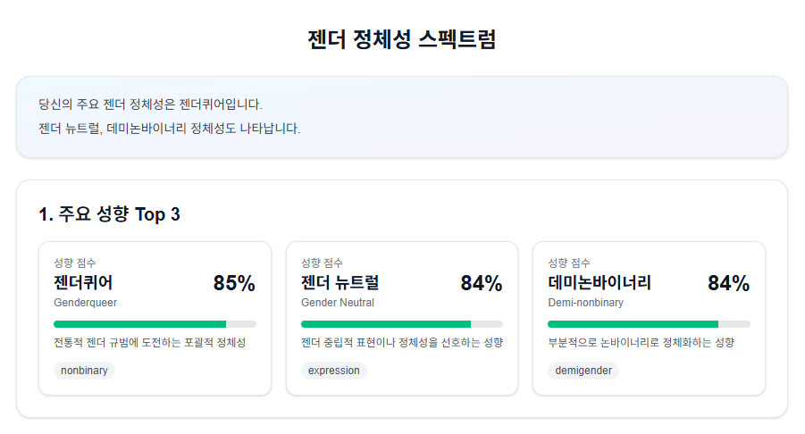Viewport: 805px width, 434px height.
Task: Click the 84% score of 젠더 뉴트럴
Action: [481, 284]
